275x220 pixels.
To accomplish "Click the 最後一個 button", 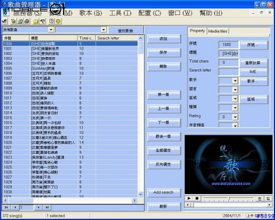I will coord(164,136).
